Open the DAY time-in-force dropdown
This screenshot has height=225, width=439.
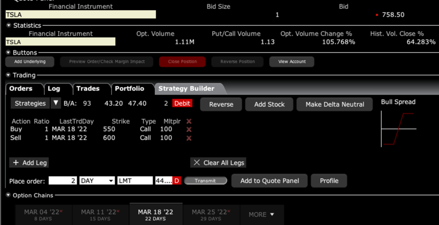[97, 181]
